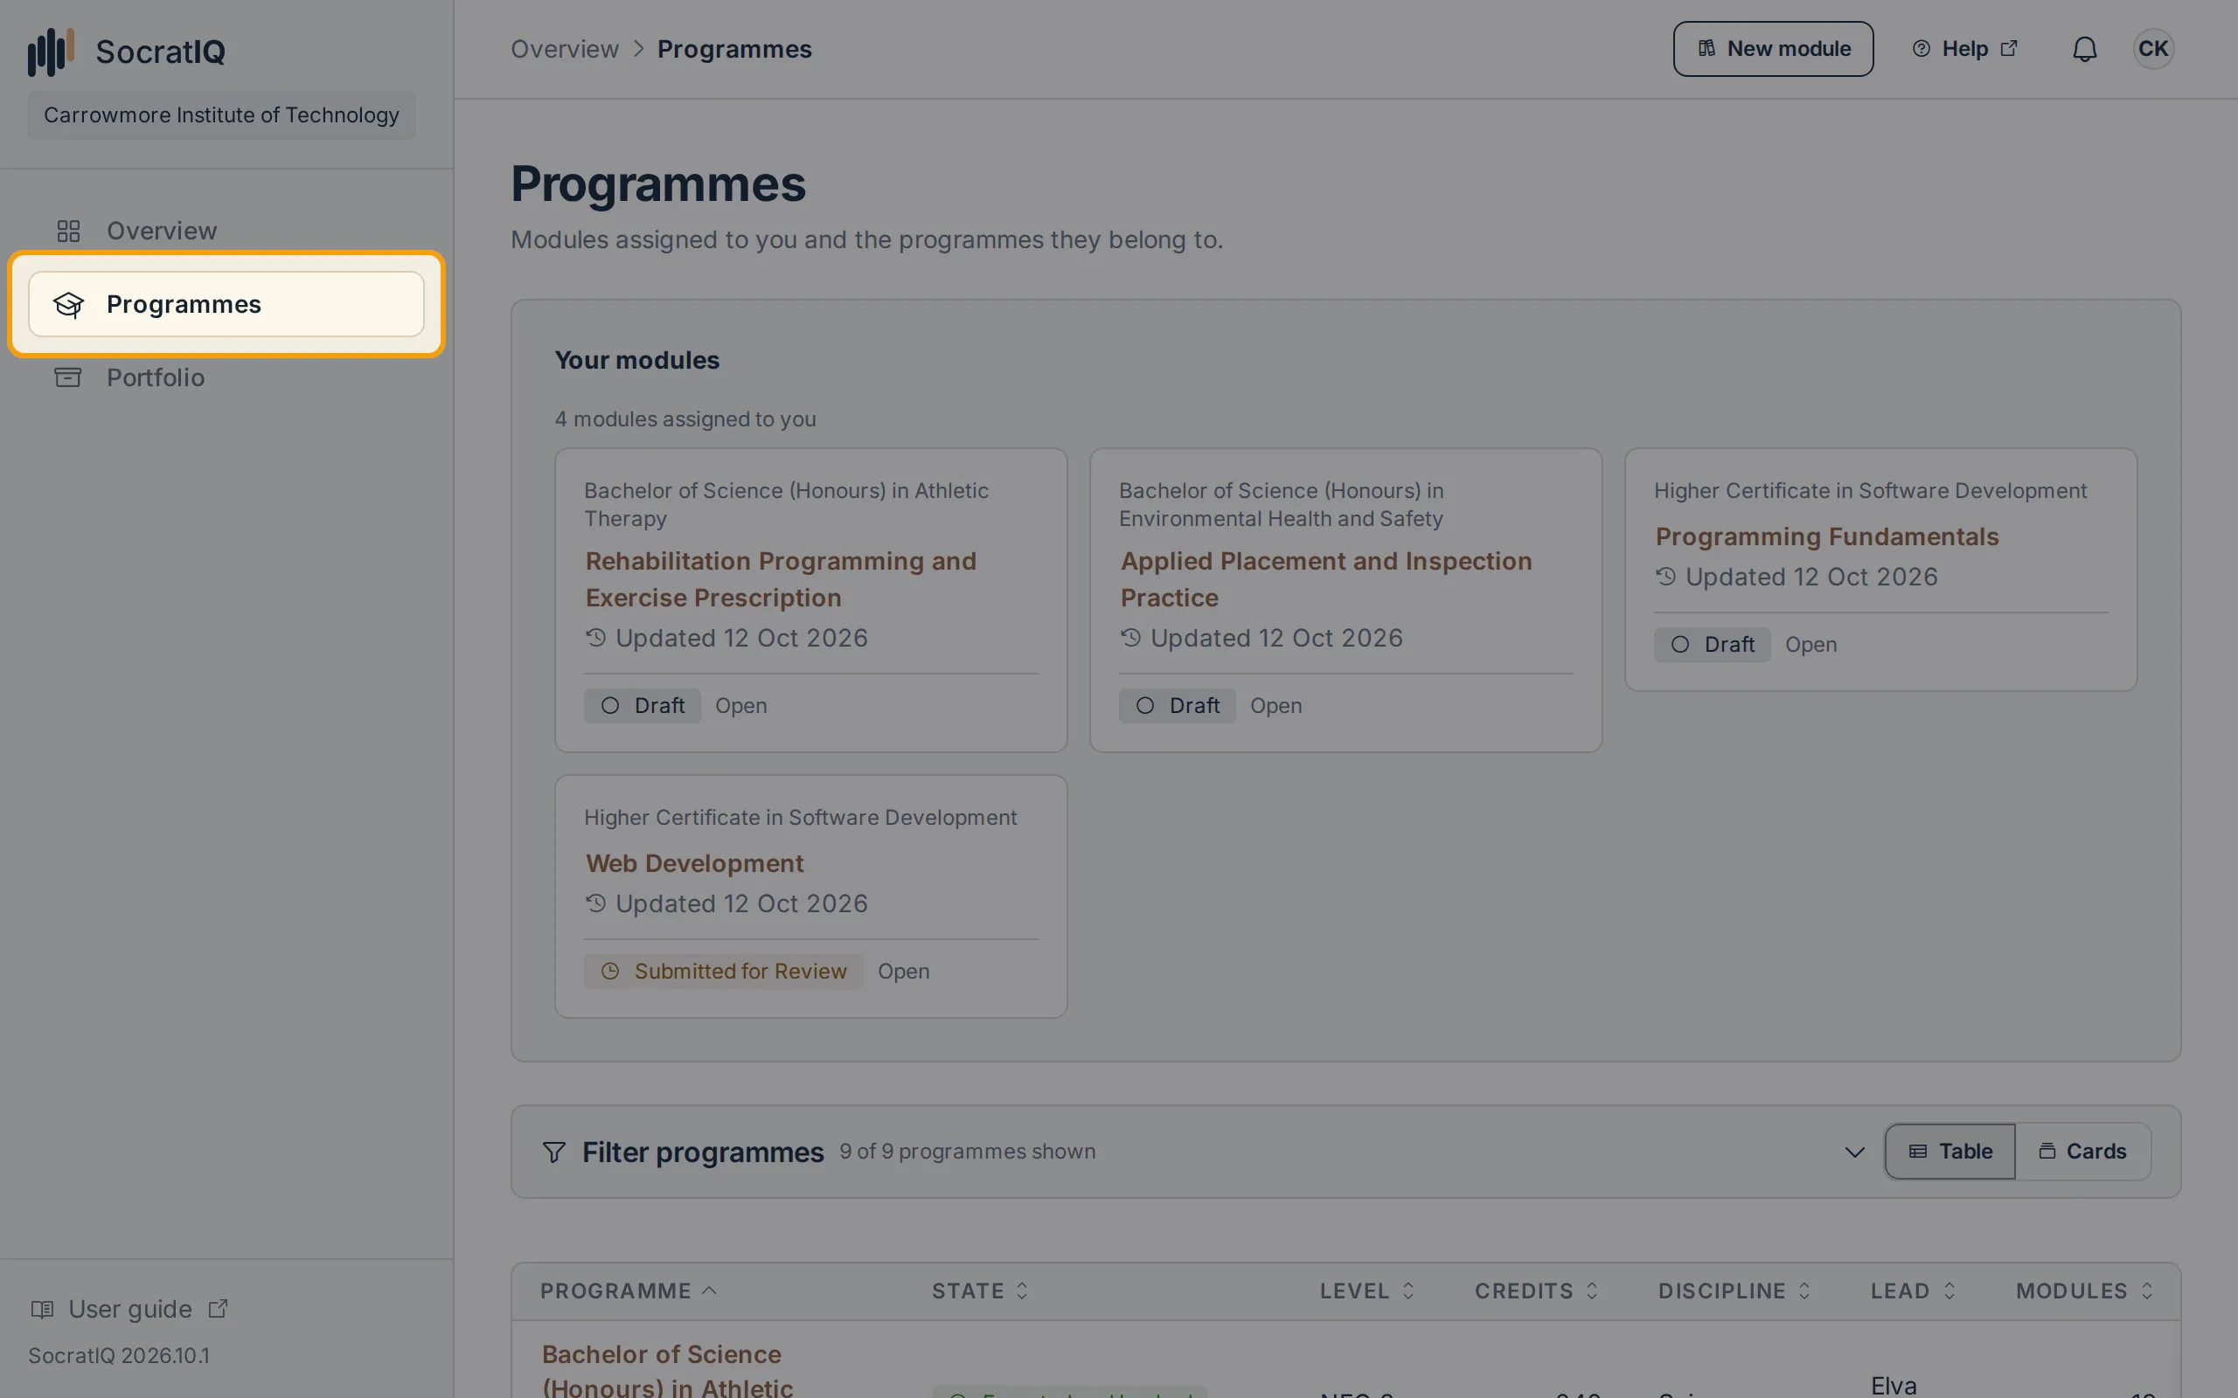Screen dimensions: 2238x1398
Task: Sort by State column
Action: (979, 1291)
